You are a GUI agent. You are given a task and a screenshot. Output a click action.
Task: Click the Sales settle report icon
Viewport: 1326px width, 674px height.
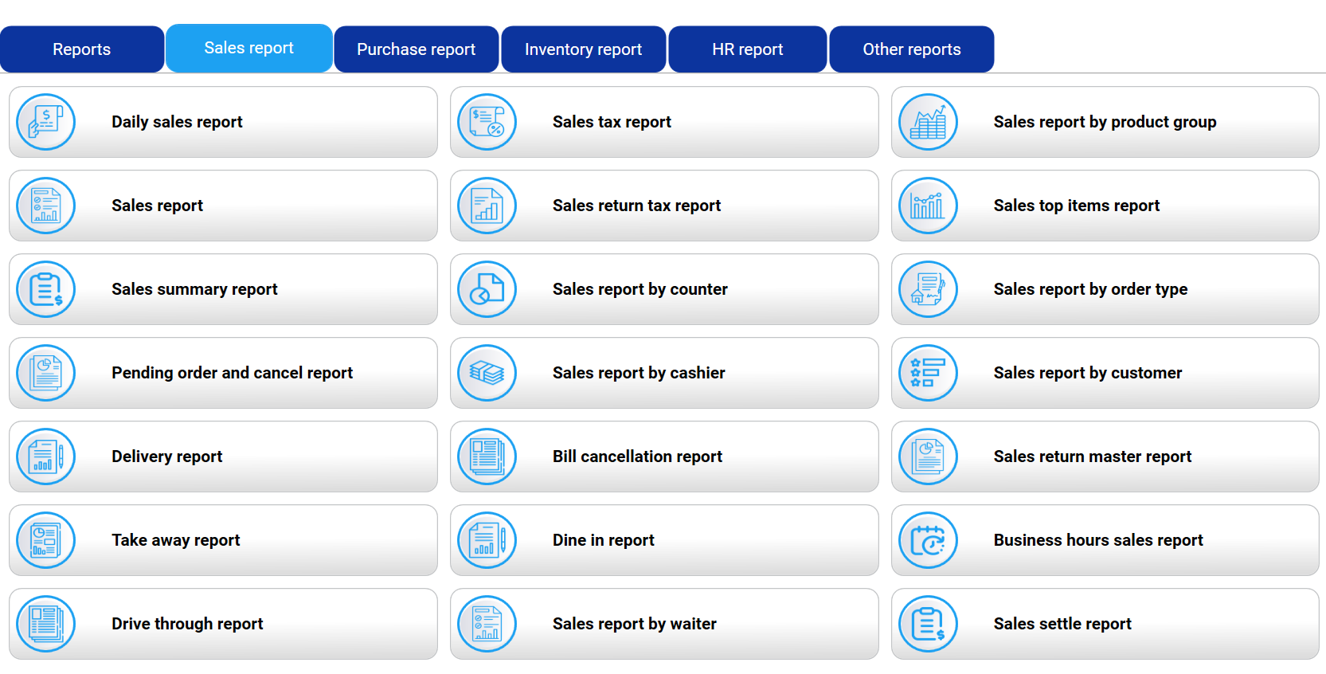(x=928, y=624)
